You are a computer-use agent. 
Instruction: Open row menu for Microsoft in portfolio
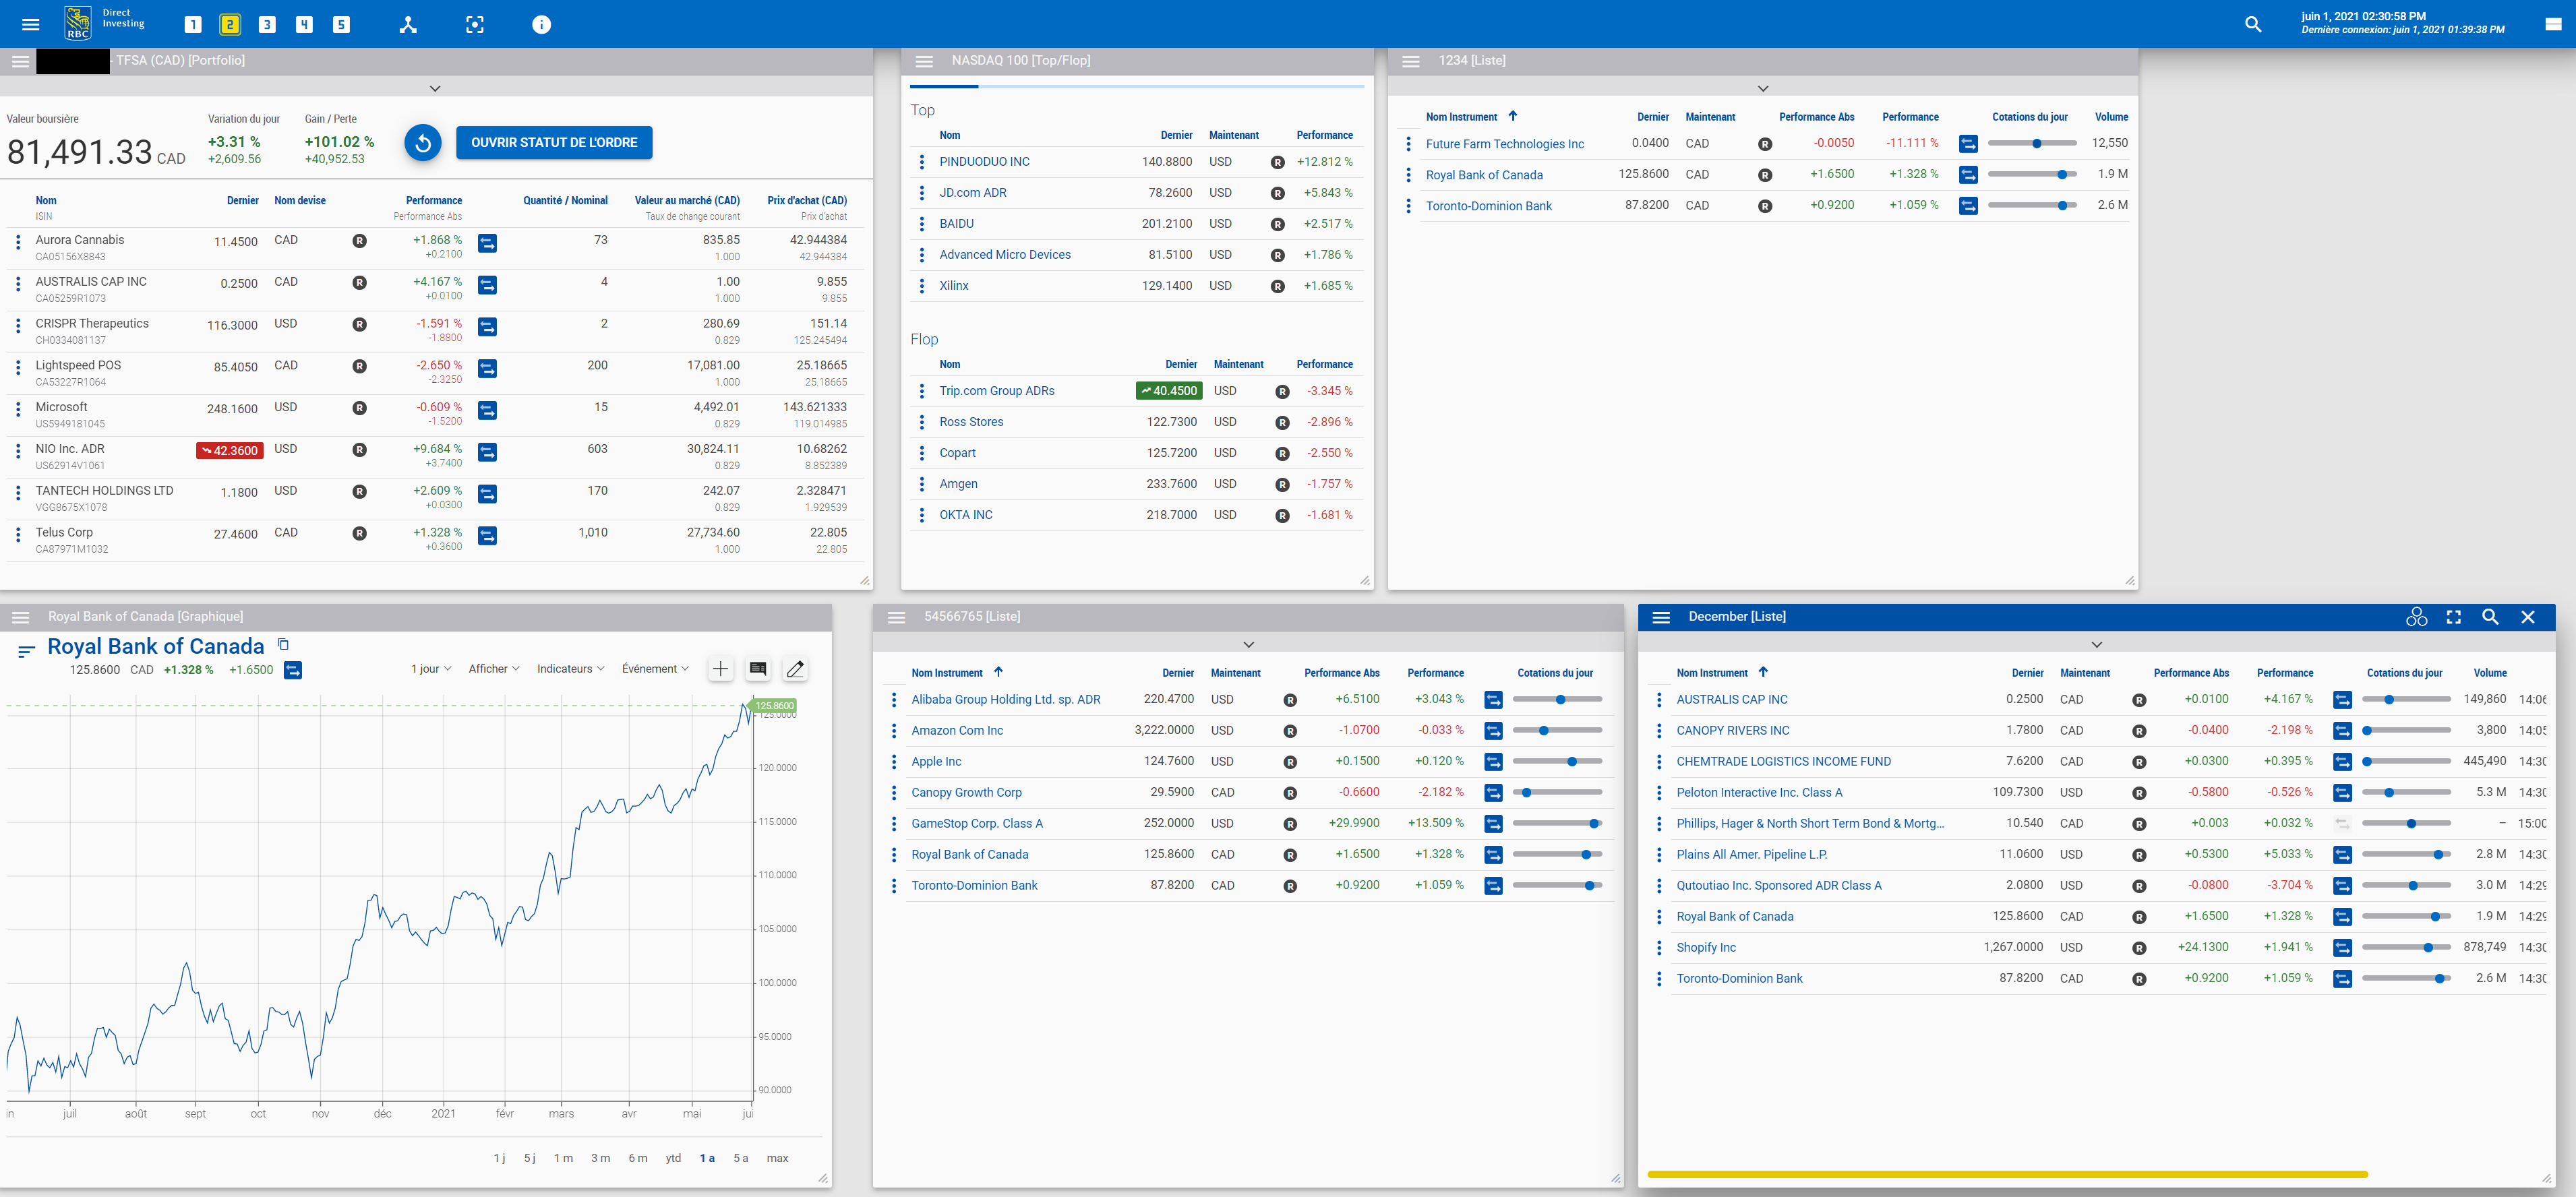pos(18,410)
